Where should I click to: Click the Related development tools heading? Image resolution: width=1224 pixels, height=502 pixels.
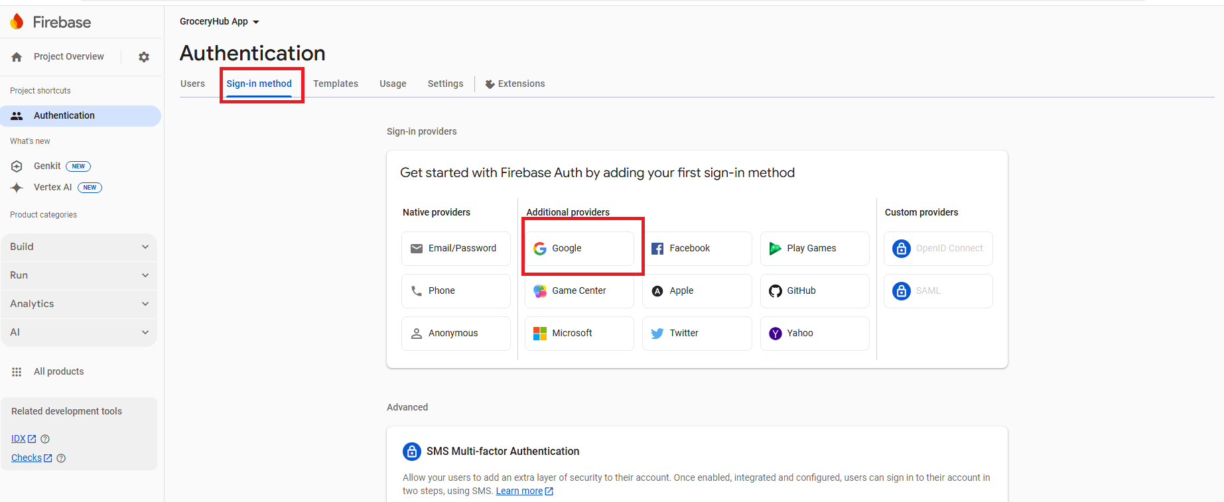click(66, 411)
